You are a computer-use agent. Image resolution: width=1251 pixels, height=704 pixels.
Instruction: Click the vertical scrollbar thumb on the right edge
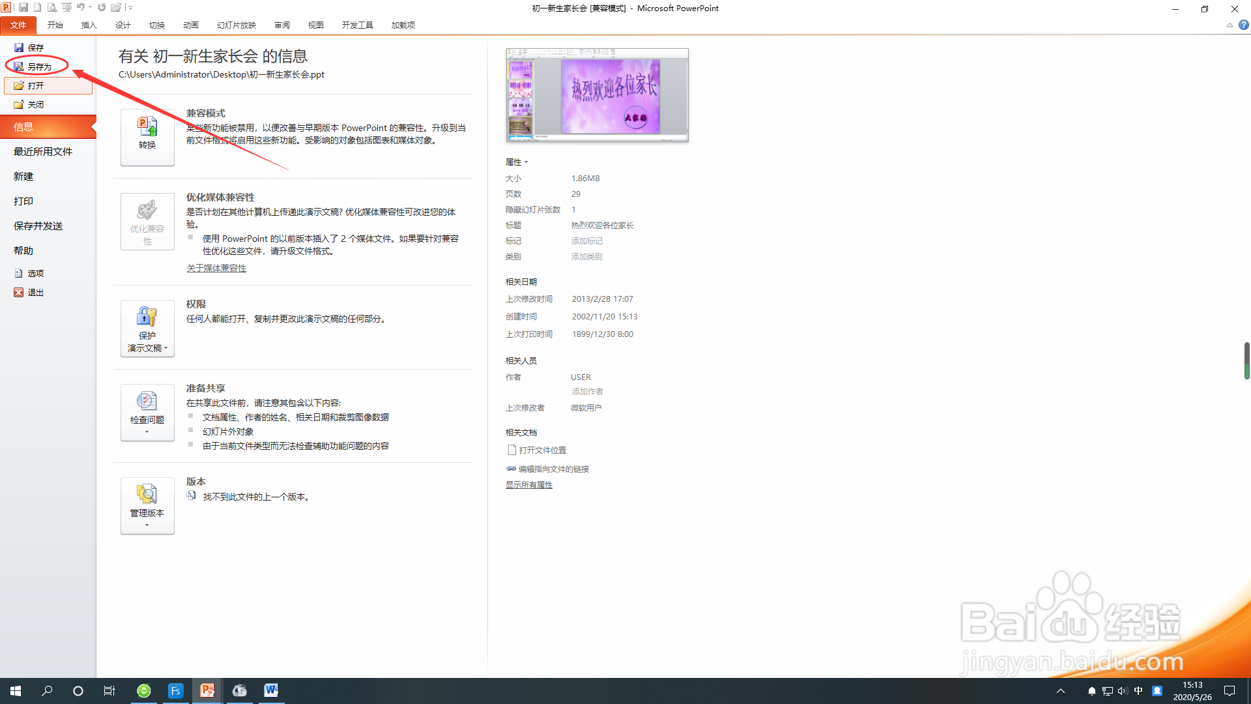point(1246,360)
